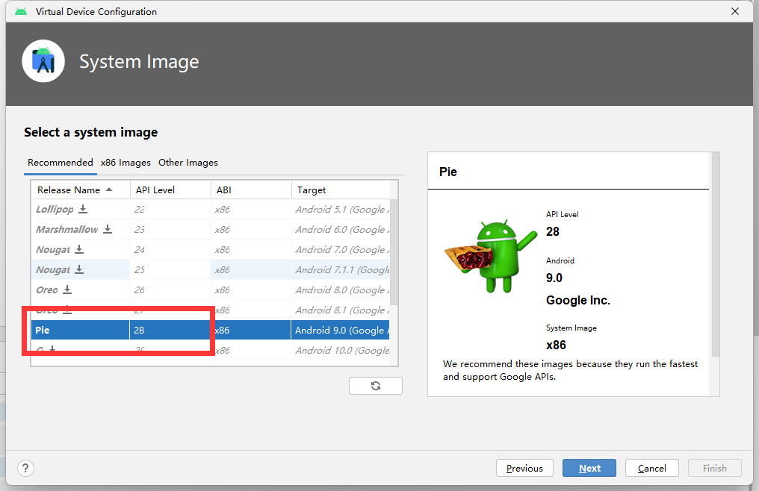
Task: Click the Android 6.0 target cell
Action: click(x=341, y=229)
